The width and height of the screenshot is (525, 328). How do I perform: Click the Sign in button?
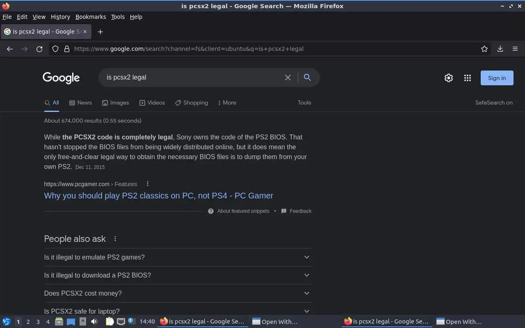497,78
